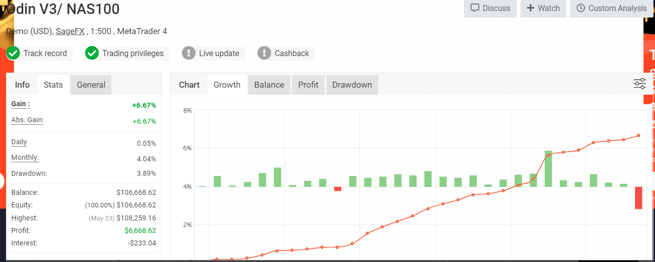The width and height of the screenshot is (655, 262).
Task: Add system to Watch list
Action: [x=543, y=8]
